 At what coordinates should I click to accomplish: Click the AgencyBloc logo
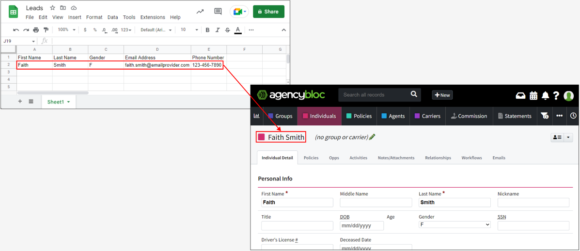coord(291,95)
